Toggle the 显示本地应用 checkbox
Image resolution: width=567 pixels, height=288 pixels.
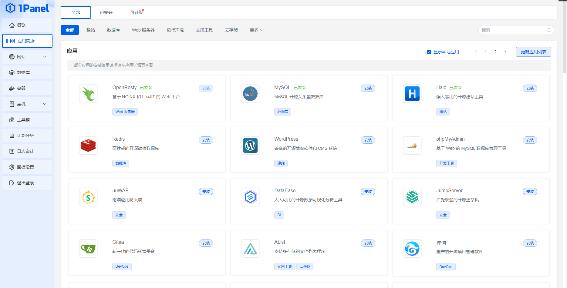tap(429, 52)
